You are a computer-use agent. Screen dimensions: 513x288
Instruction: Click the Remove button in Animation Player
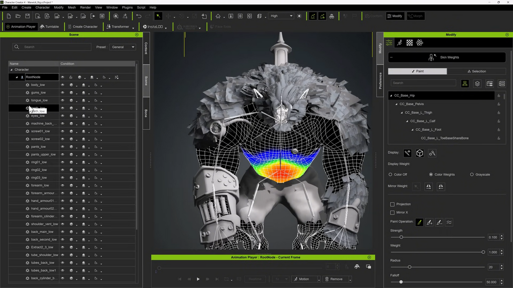tap(334, 279)
